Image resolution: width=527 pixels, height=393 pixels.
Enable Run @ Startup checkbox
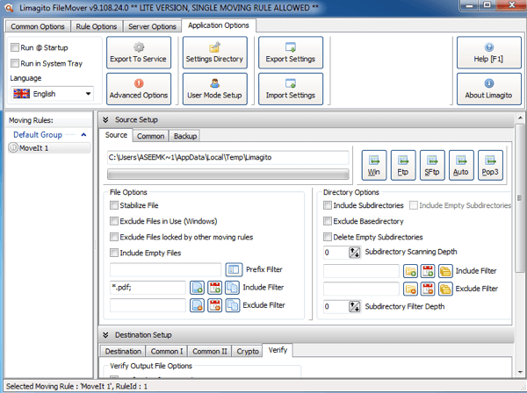click(15, 47)
